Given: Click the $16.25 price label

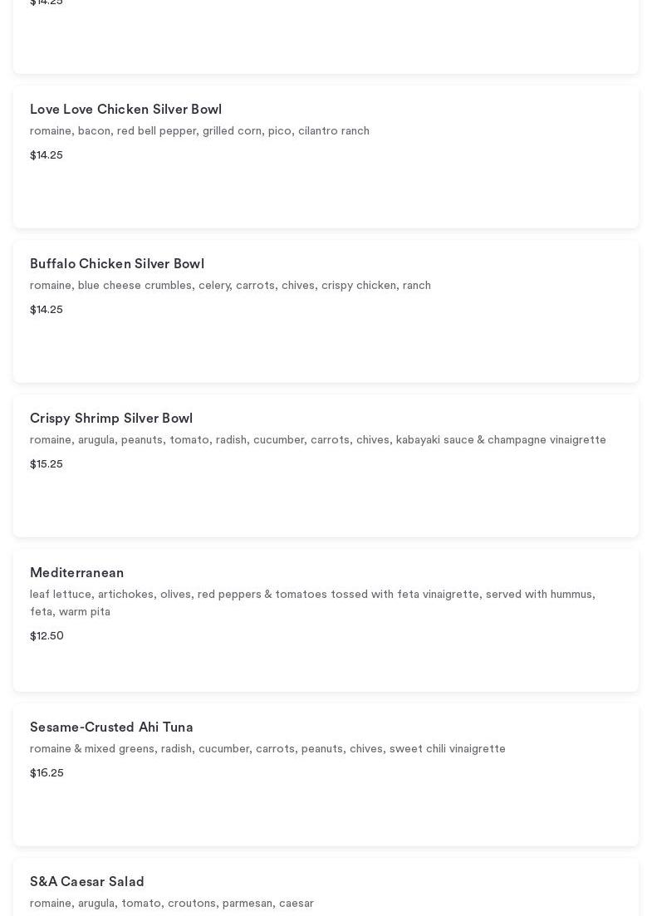Looking at the screenshot, I should coord(47,773).
